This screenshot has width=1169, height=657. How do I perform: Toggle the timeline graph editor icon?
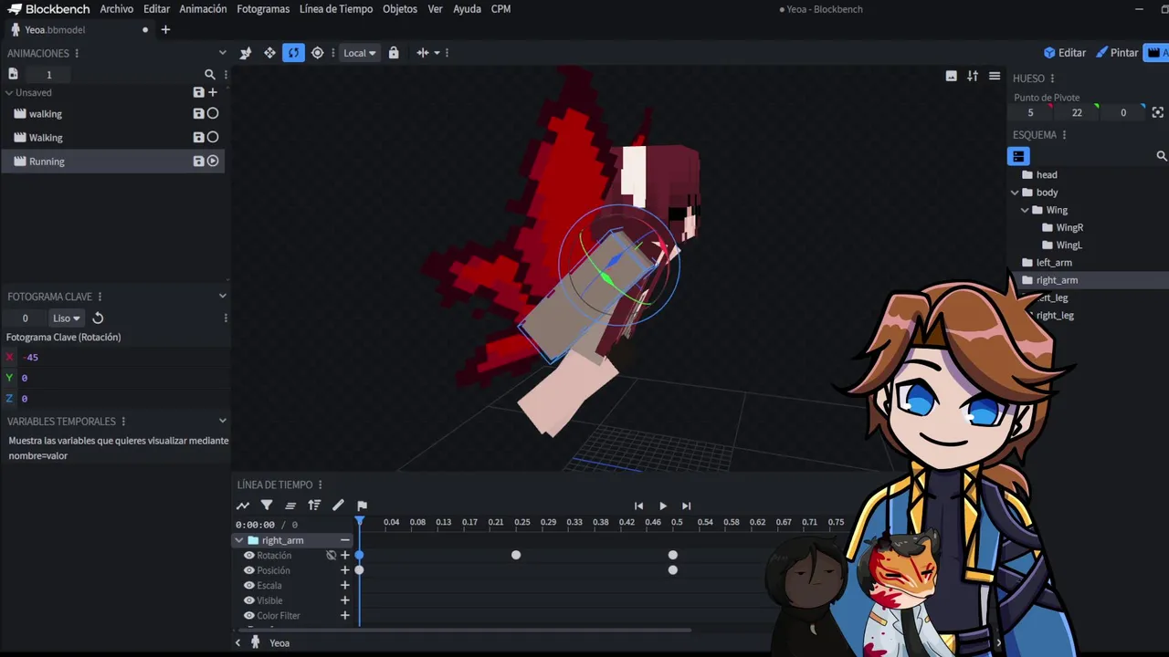click(x=243, y=506)
